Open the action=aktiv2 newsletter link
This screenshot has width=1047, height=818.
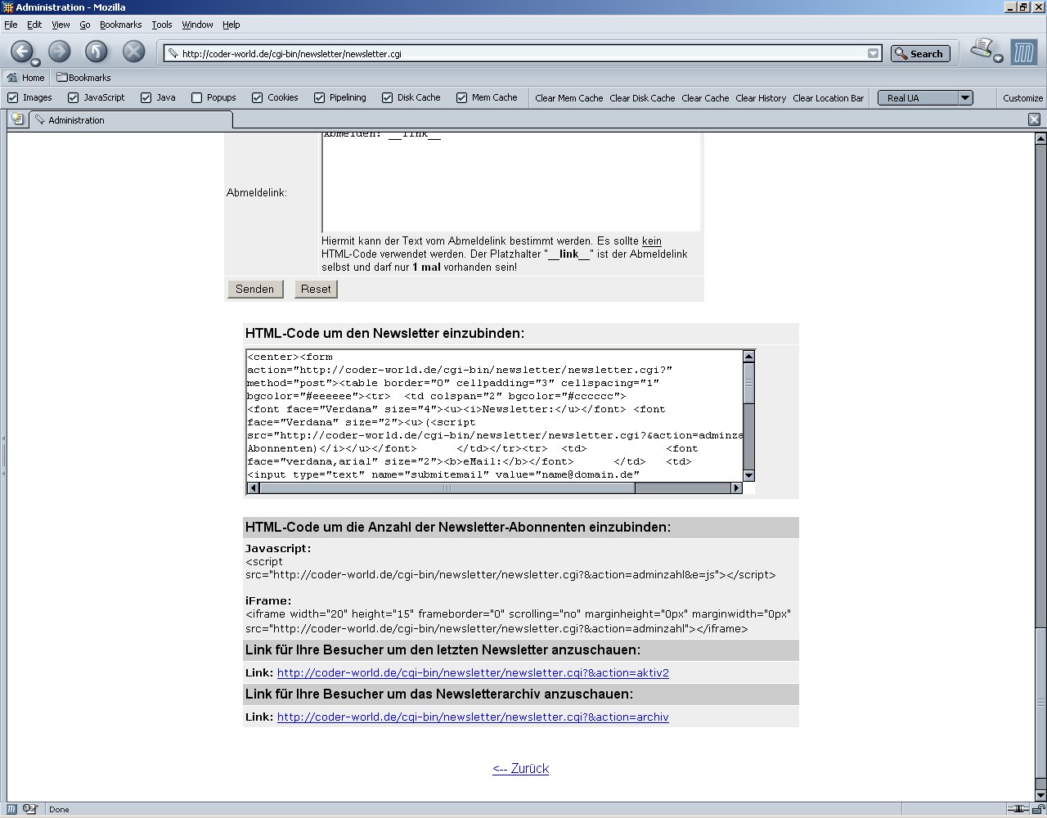click(x=473, y=673)
